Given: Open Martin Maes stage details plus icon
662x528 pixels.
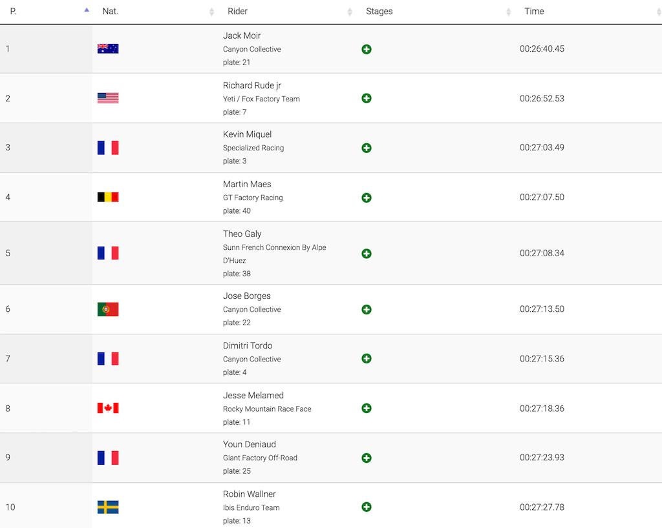Looking at the screenshot, I should point(367,198).
